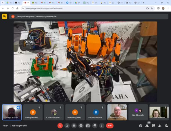Screen dimensions: 171x131
Task: Click the present screen icon
Action: pyautogui.click(x=88, y=125)
